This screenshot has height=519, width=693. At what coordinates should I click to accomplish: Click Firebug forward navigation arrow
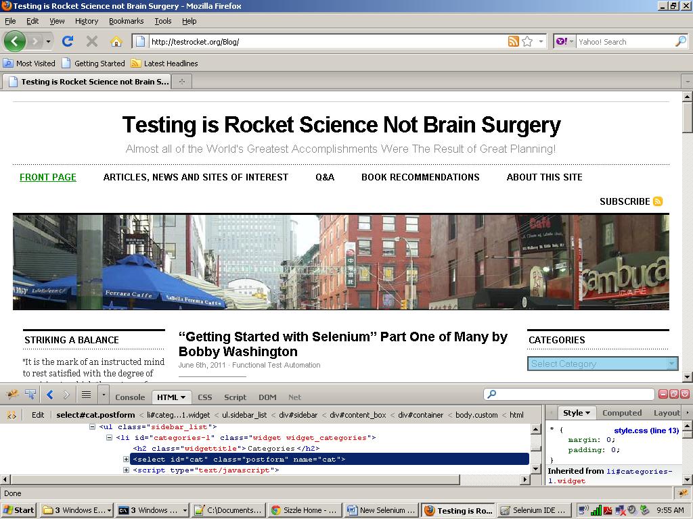click(66, 395)
